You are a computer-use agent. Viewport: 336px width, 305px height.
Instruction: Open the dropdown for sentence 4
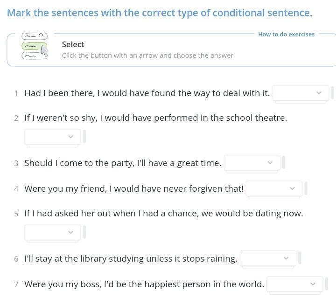click(274, 188)
